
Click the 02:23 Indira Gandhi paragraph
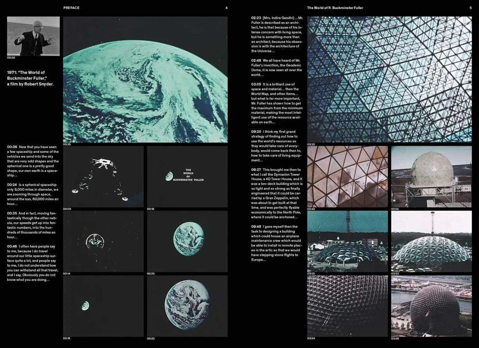pyautogui.click(x=277, y=34)
